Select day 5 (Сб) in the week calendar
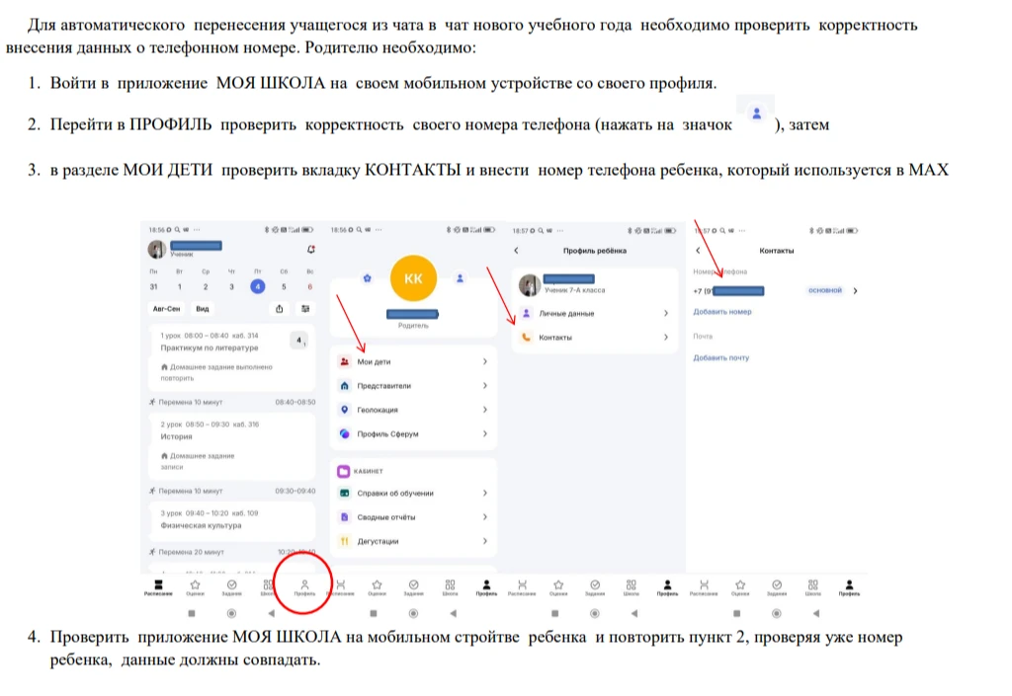The height and width of the screenshot is (696, 1012). (284, 286)
